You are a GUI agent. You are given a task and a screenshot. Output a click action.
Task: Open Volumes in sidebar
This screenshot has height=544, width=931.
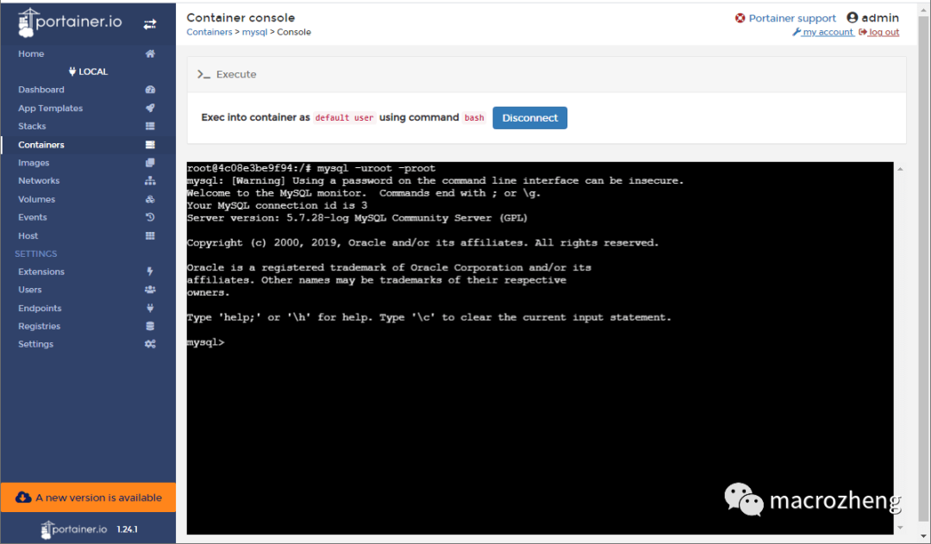88,199
